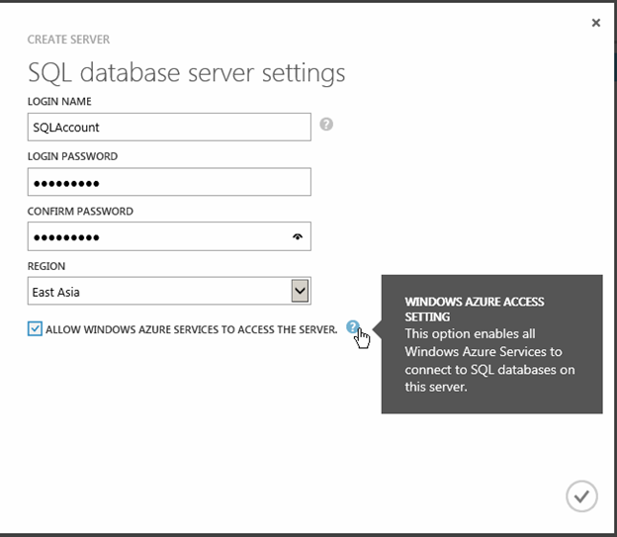This screenshot has height=537, width=617.
Task: Focus the Confirm Password field
Action: [x=169, y=236]
